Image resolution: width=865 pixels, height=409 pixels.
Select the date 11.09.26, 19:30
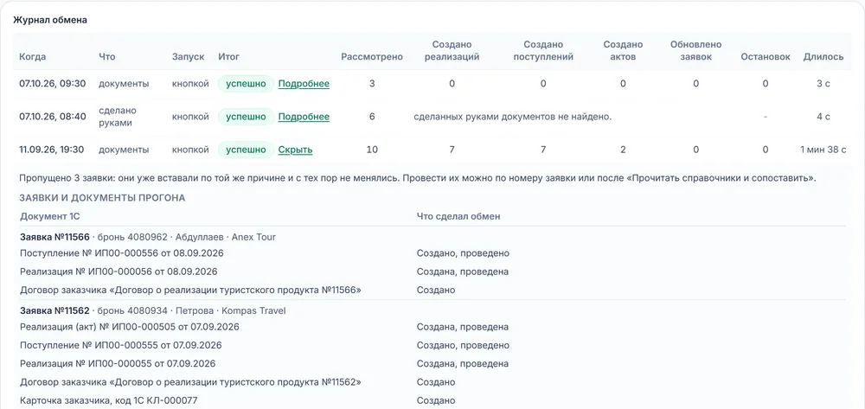tap(51, 150)
